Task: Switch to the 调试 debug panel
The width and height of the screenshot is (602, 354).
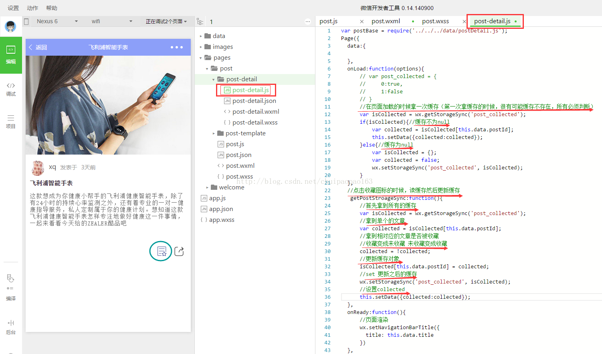Action: [x=11, y=89]
